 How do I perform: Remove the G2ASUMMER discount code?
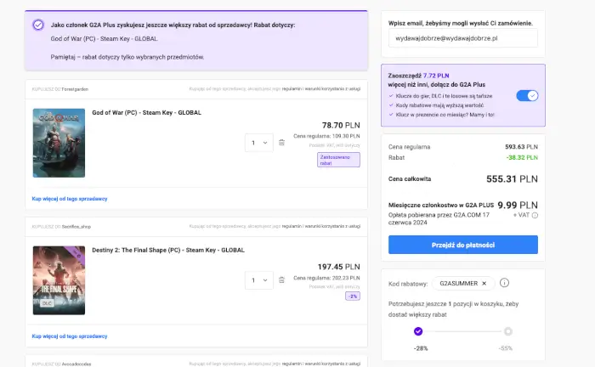click(484, 283)
